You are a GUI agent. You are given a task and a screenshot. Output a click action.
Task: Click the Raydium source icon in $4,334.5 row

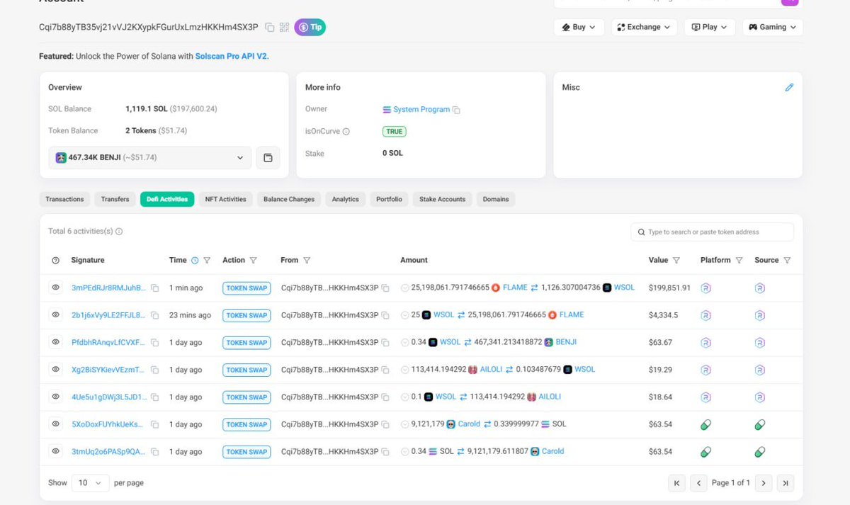coord(760,315)
